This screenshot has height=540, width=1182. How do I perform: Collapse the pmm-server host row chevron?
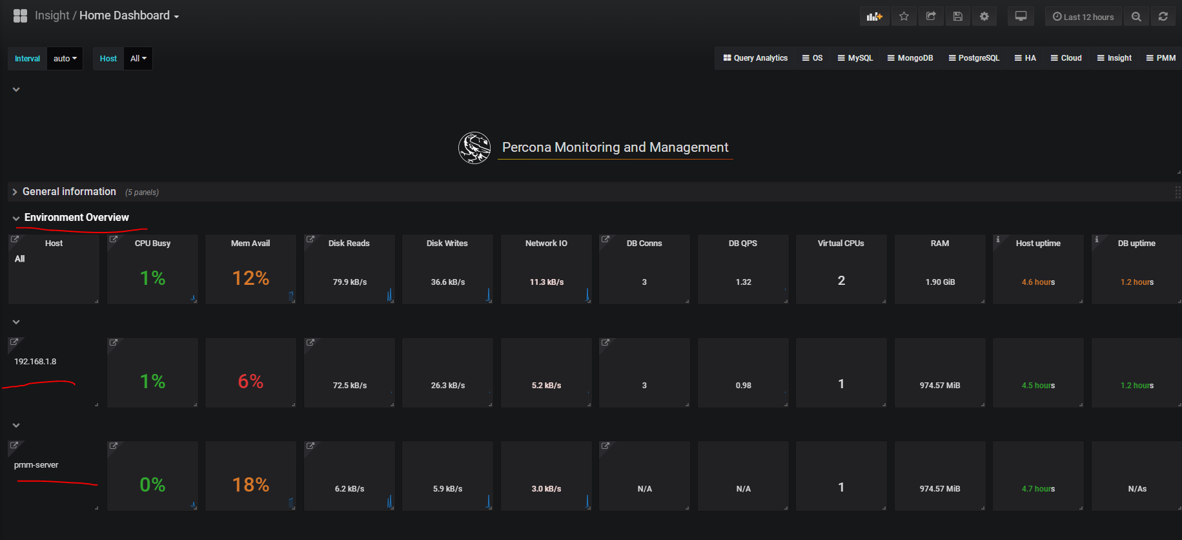pos(16,426)
